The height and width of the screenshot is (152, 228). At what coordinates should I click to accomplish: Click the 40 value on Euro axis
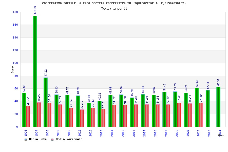point(16,101)
